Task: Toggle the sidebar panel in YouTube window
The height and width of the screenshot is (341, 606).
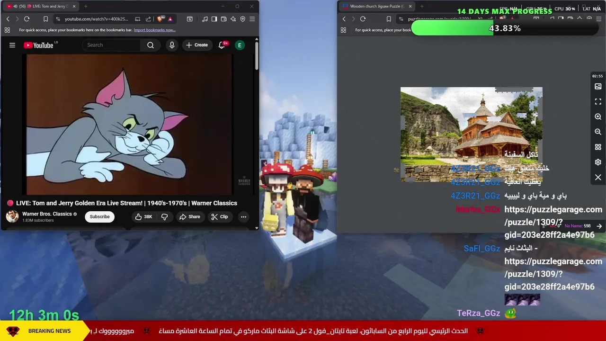Action: [214, 19]
